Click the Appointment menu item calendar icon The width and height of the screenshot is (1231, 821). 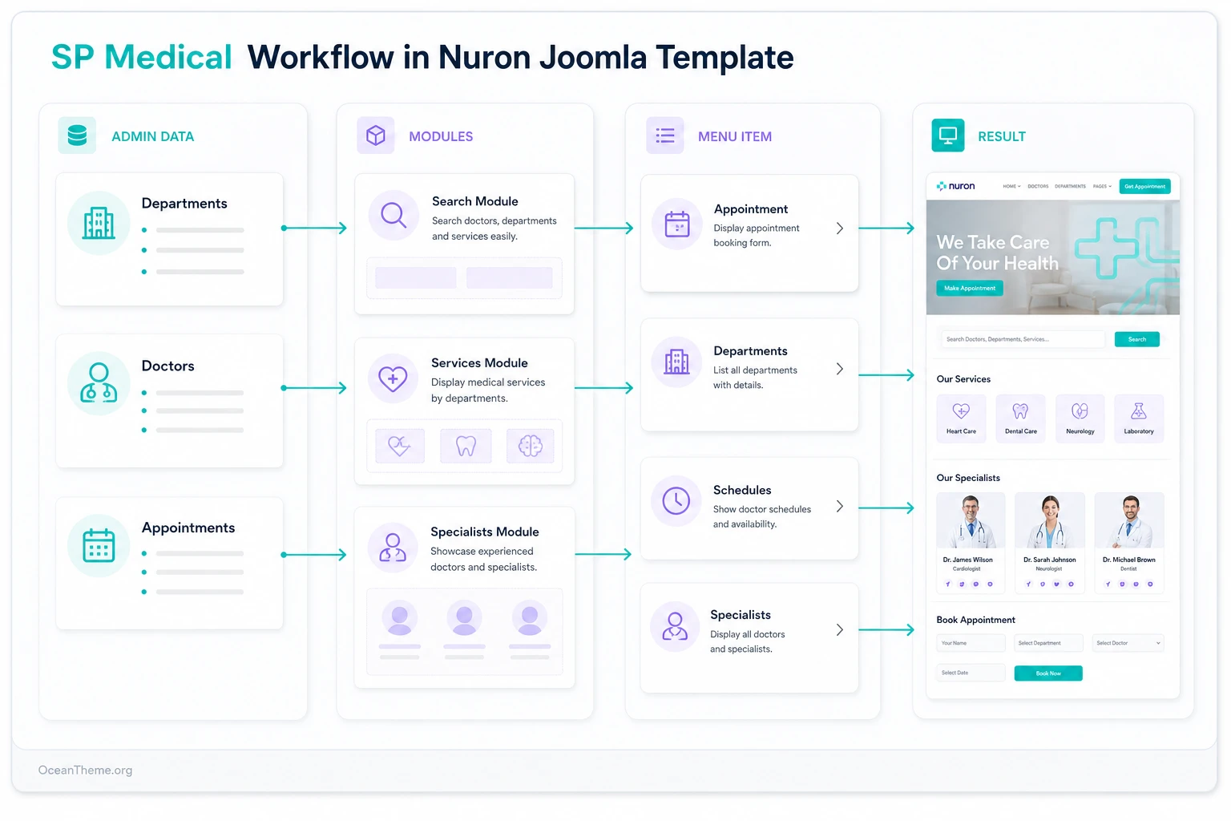pyautogui.click(x=677, y=224)
